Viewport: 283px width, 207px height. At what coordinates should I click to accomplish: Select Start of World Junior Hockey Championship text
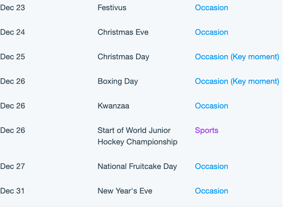click(137, 136)
